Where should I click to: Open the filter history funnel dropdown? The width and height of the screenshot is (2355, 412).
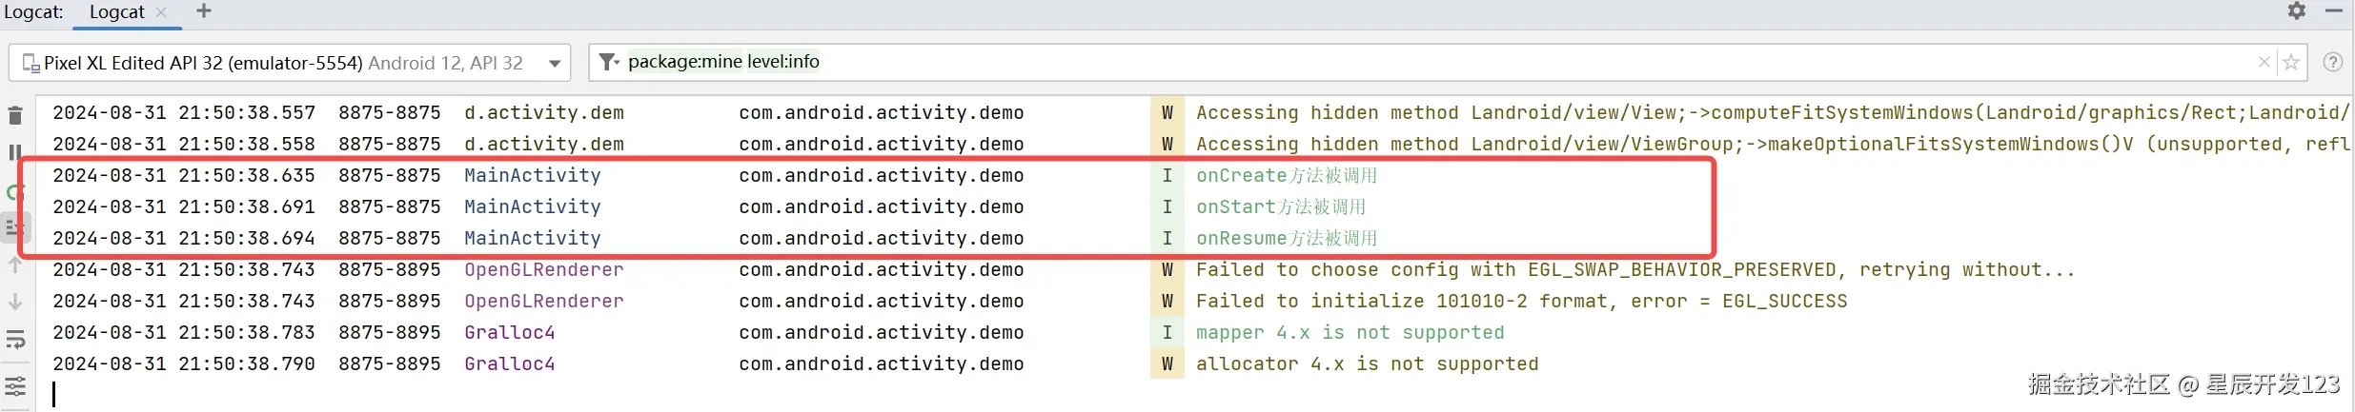(x=608, y=63)
